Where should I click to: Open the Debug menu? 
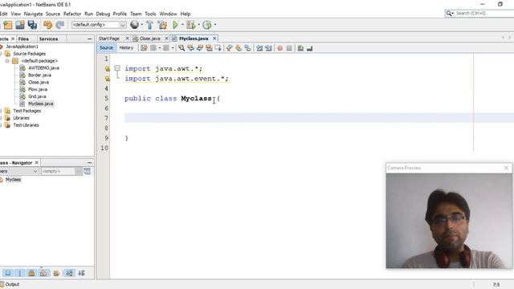[103, 14]
